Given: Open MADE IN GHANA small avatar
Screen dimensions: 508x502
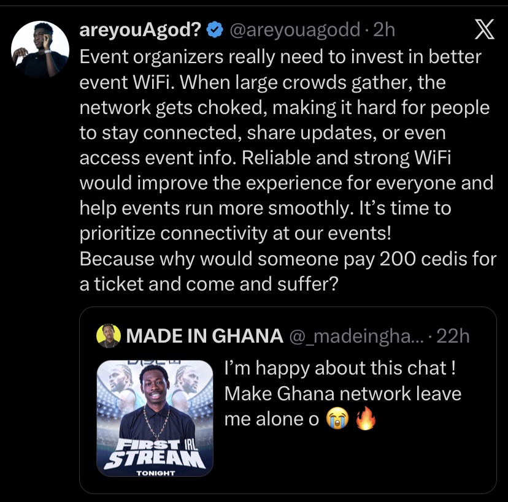Looking at the screenshot, I should pyautogui.click(x=109, y=335).
